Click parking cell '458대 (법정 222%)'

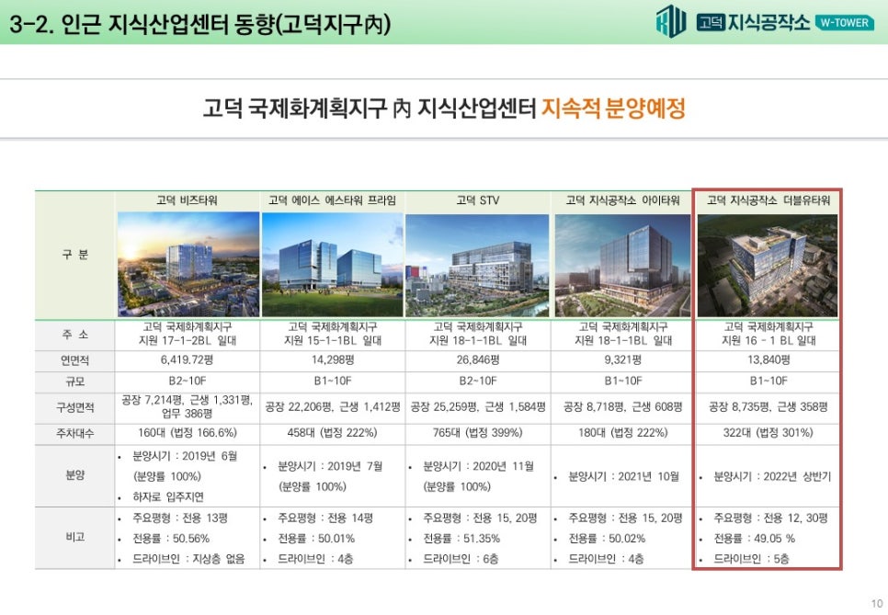point(333,433)
